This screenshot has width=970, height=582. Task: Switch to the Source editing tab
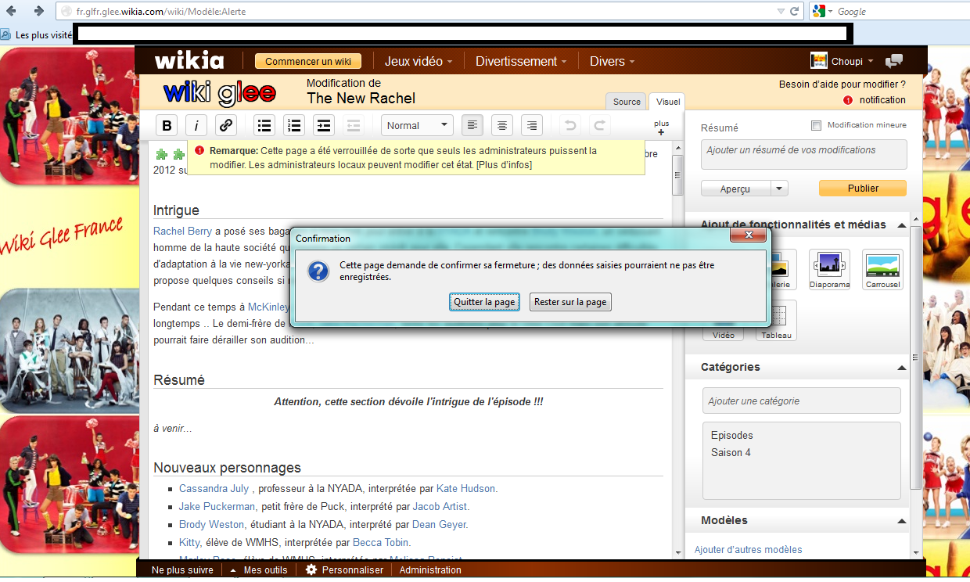click(x=627, y=102)
